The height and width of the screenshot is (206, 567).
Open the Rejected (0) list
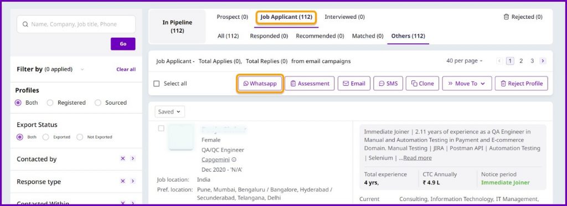coord(523,17)
